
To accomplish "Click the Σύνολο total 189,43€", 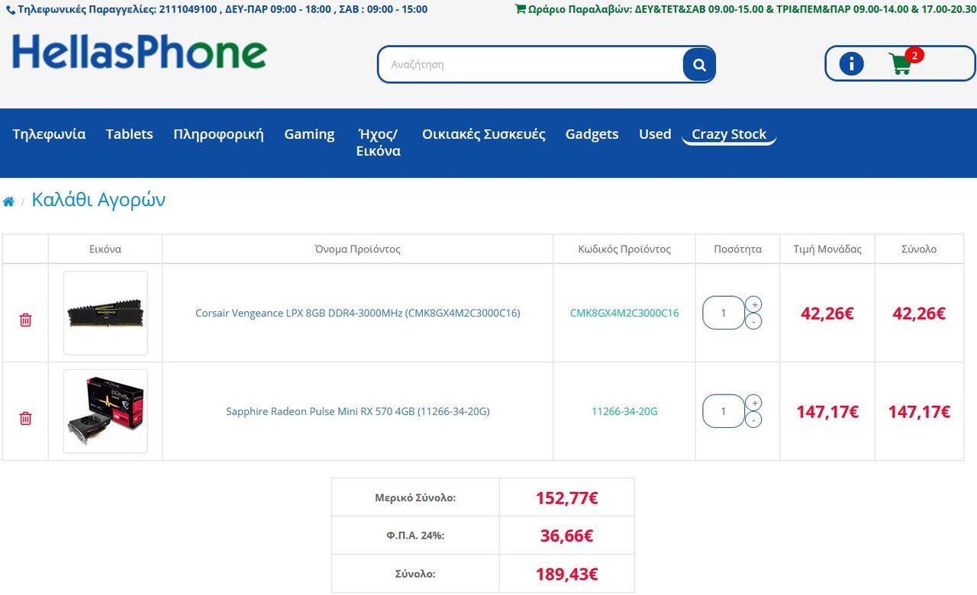I will (566, 574).
